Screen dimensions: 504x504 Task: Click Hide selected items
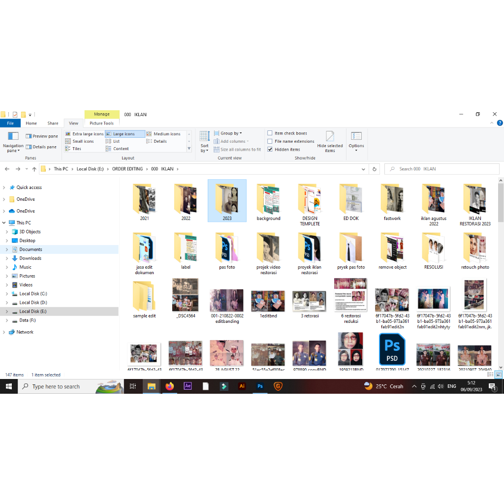[x=330, y=142]
